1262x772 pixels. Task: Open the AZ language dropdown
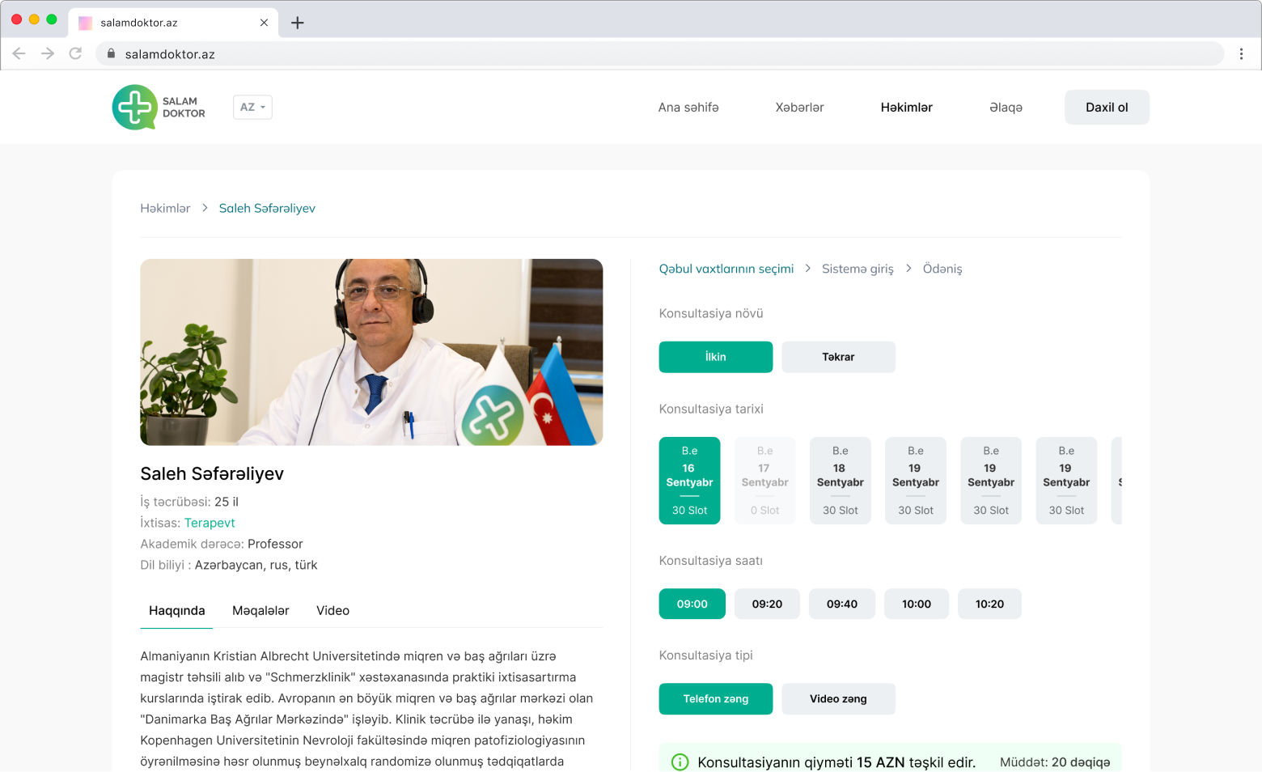(x=252, y=107)
